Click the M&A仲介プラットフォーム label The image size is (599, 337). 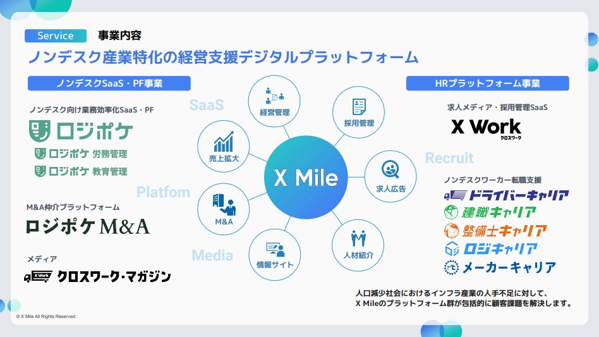point(73,207)
